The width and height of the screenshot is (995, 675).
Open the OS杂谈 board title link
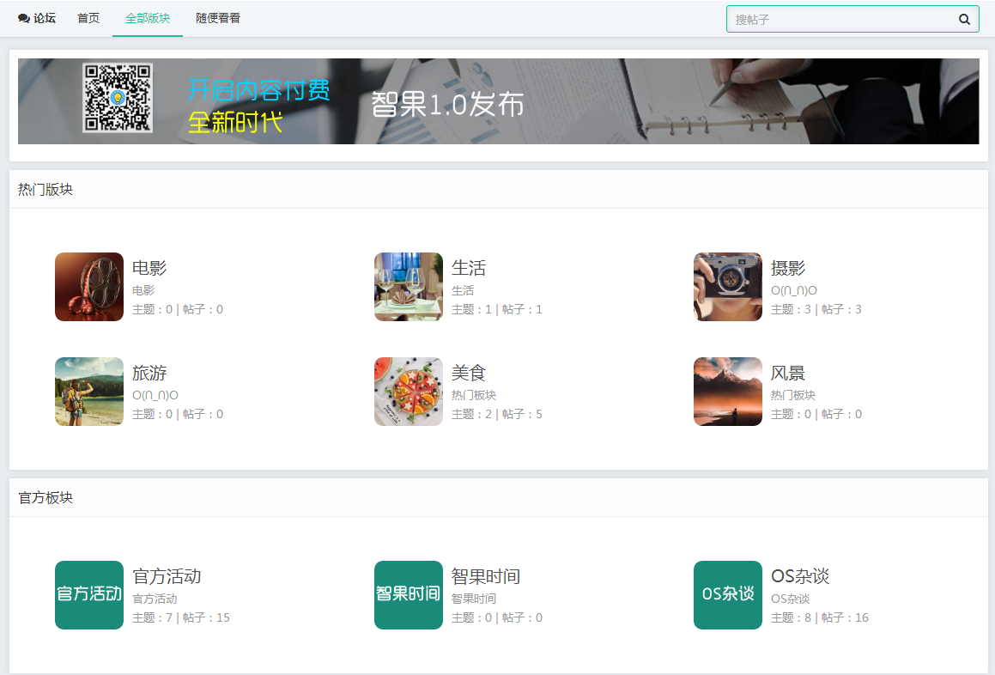[799, 576]
